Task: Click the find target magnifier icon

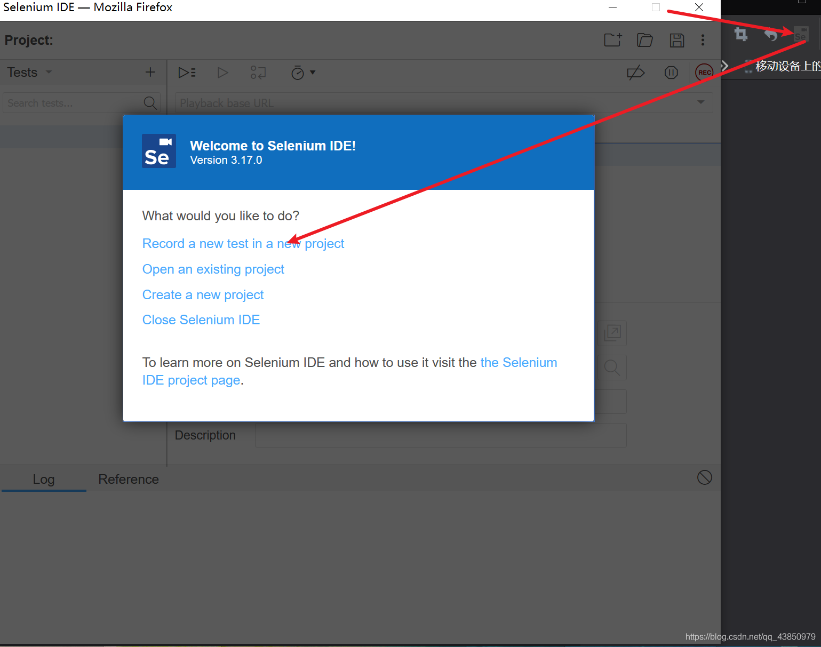Action: (612, 368)
